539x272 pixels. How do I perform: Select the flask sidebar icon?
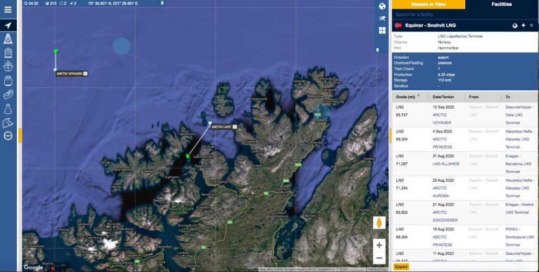[x=8, y=109]
